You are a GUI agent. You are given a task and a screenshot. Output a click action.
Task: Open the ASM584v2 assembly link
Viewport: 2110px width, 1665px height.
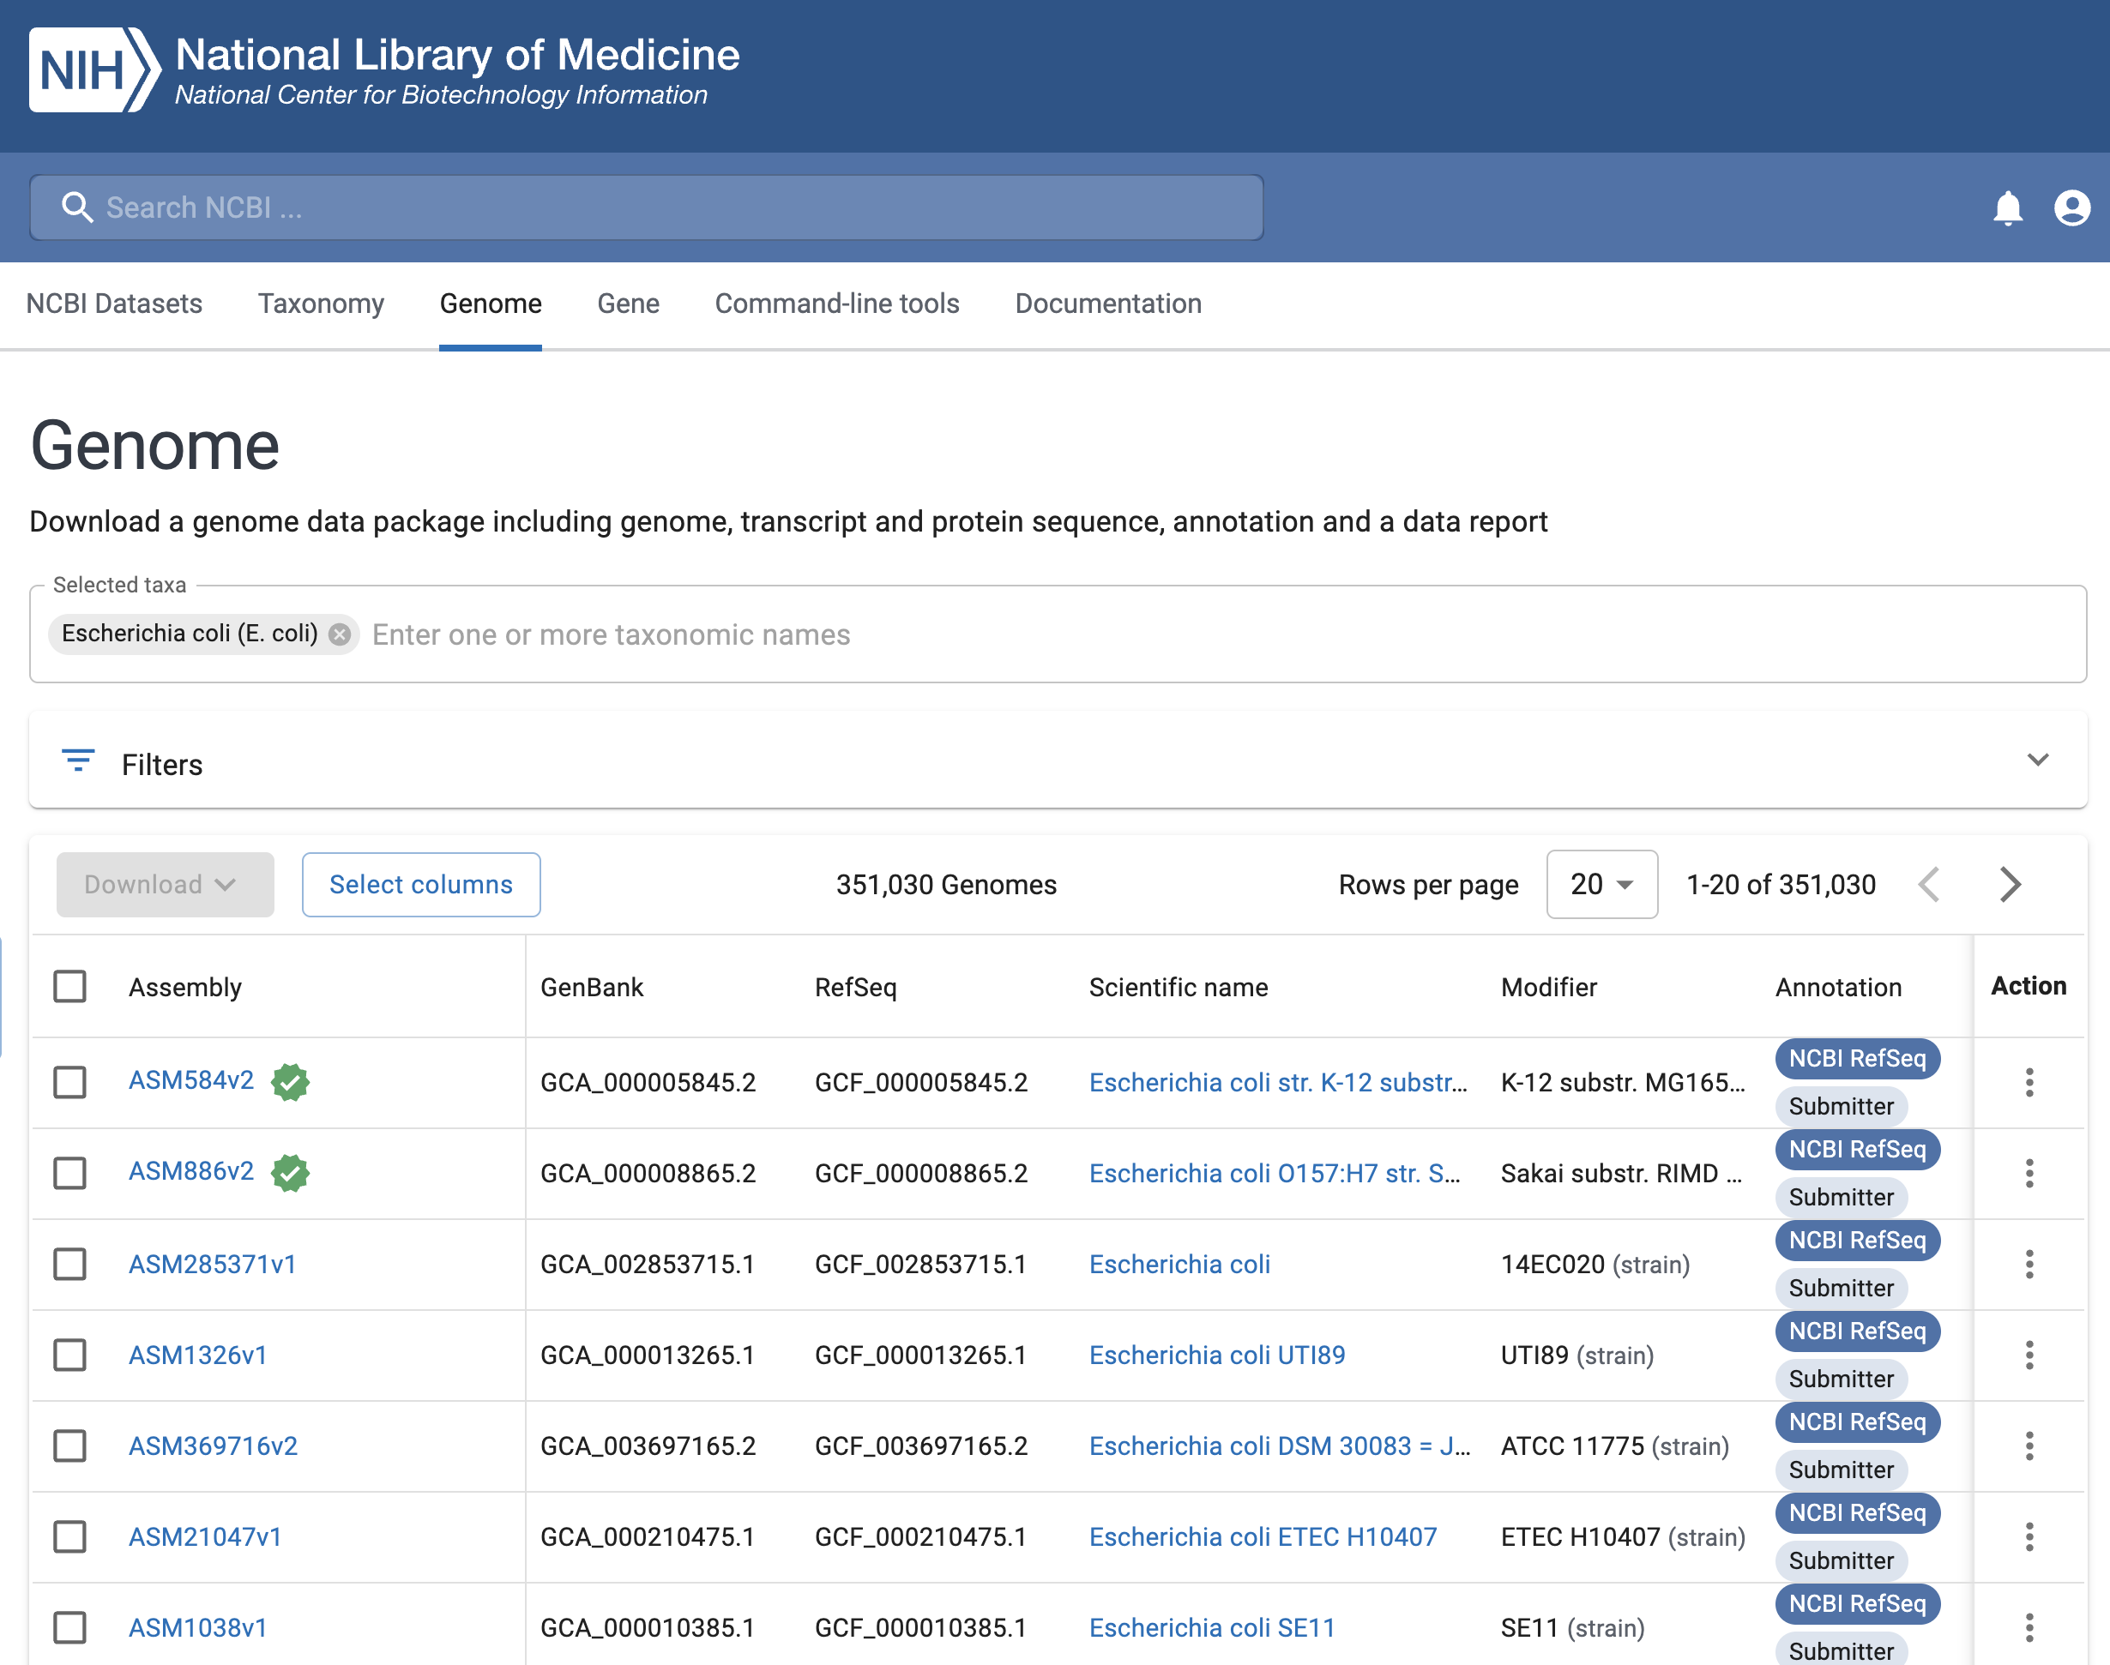(x=191, y=1080)
